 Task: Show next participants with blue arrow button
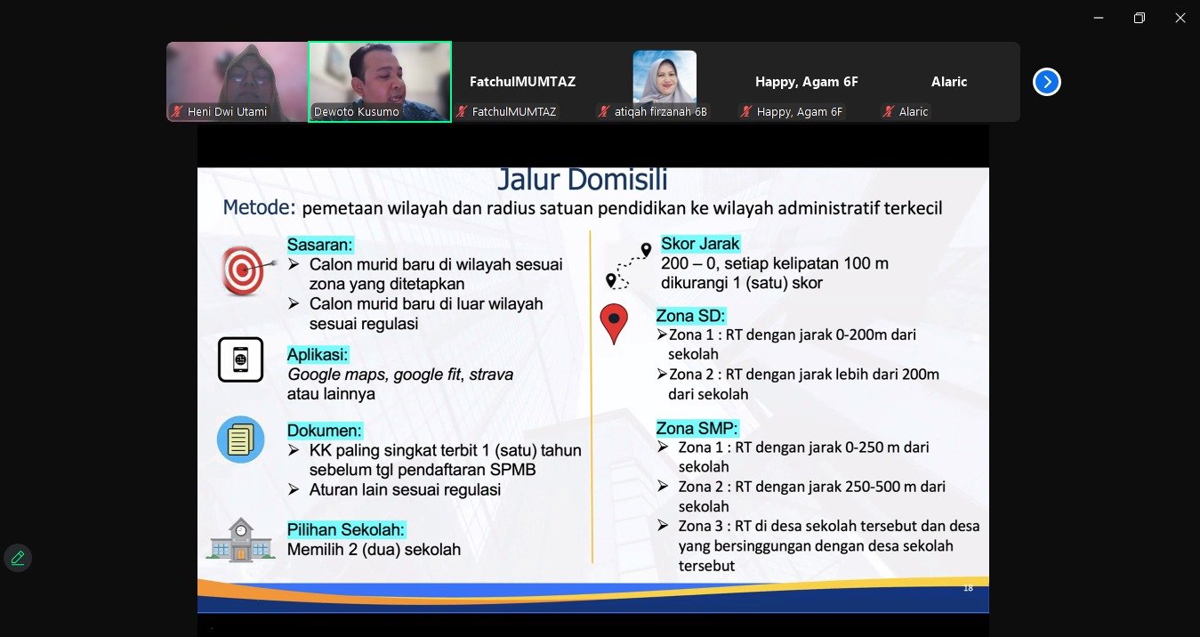point(1047,82)
